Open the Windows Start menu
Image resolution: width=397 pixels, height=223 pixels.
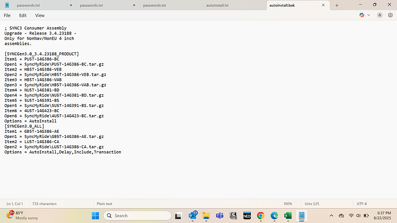click(96, 216)
